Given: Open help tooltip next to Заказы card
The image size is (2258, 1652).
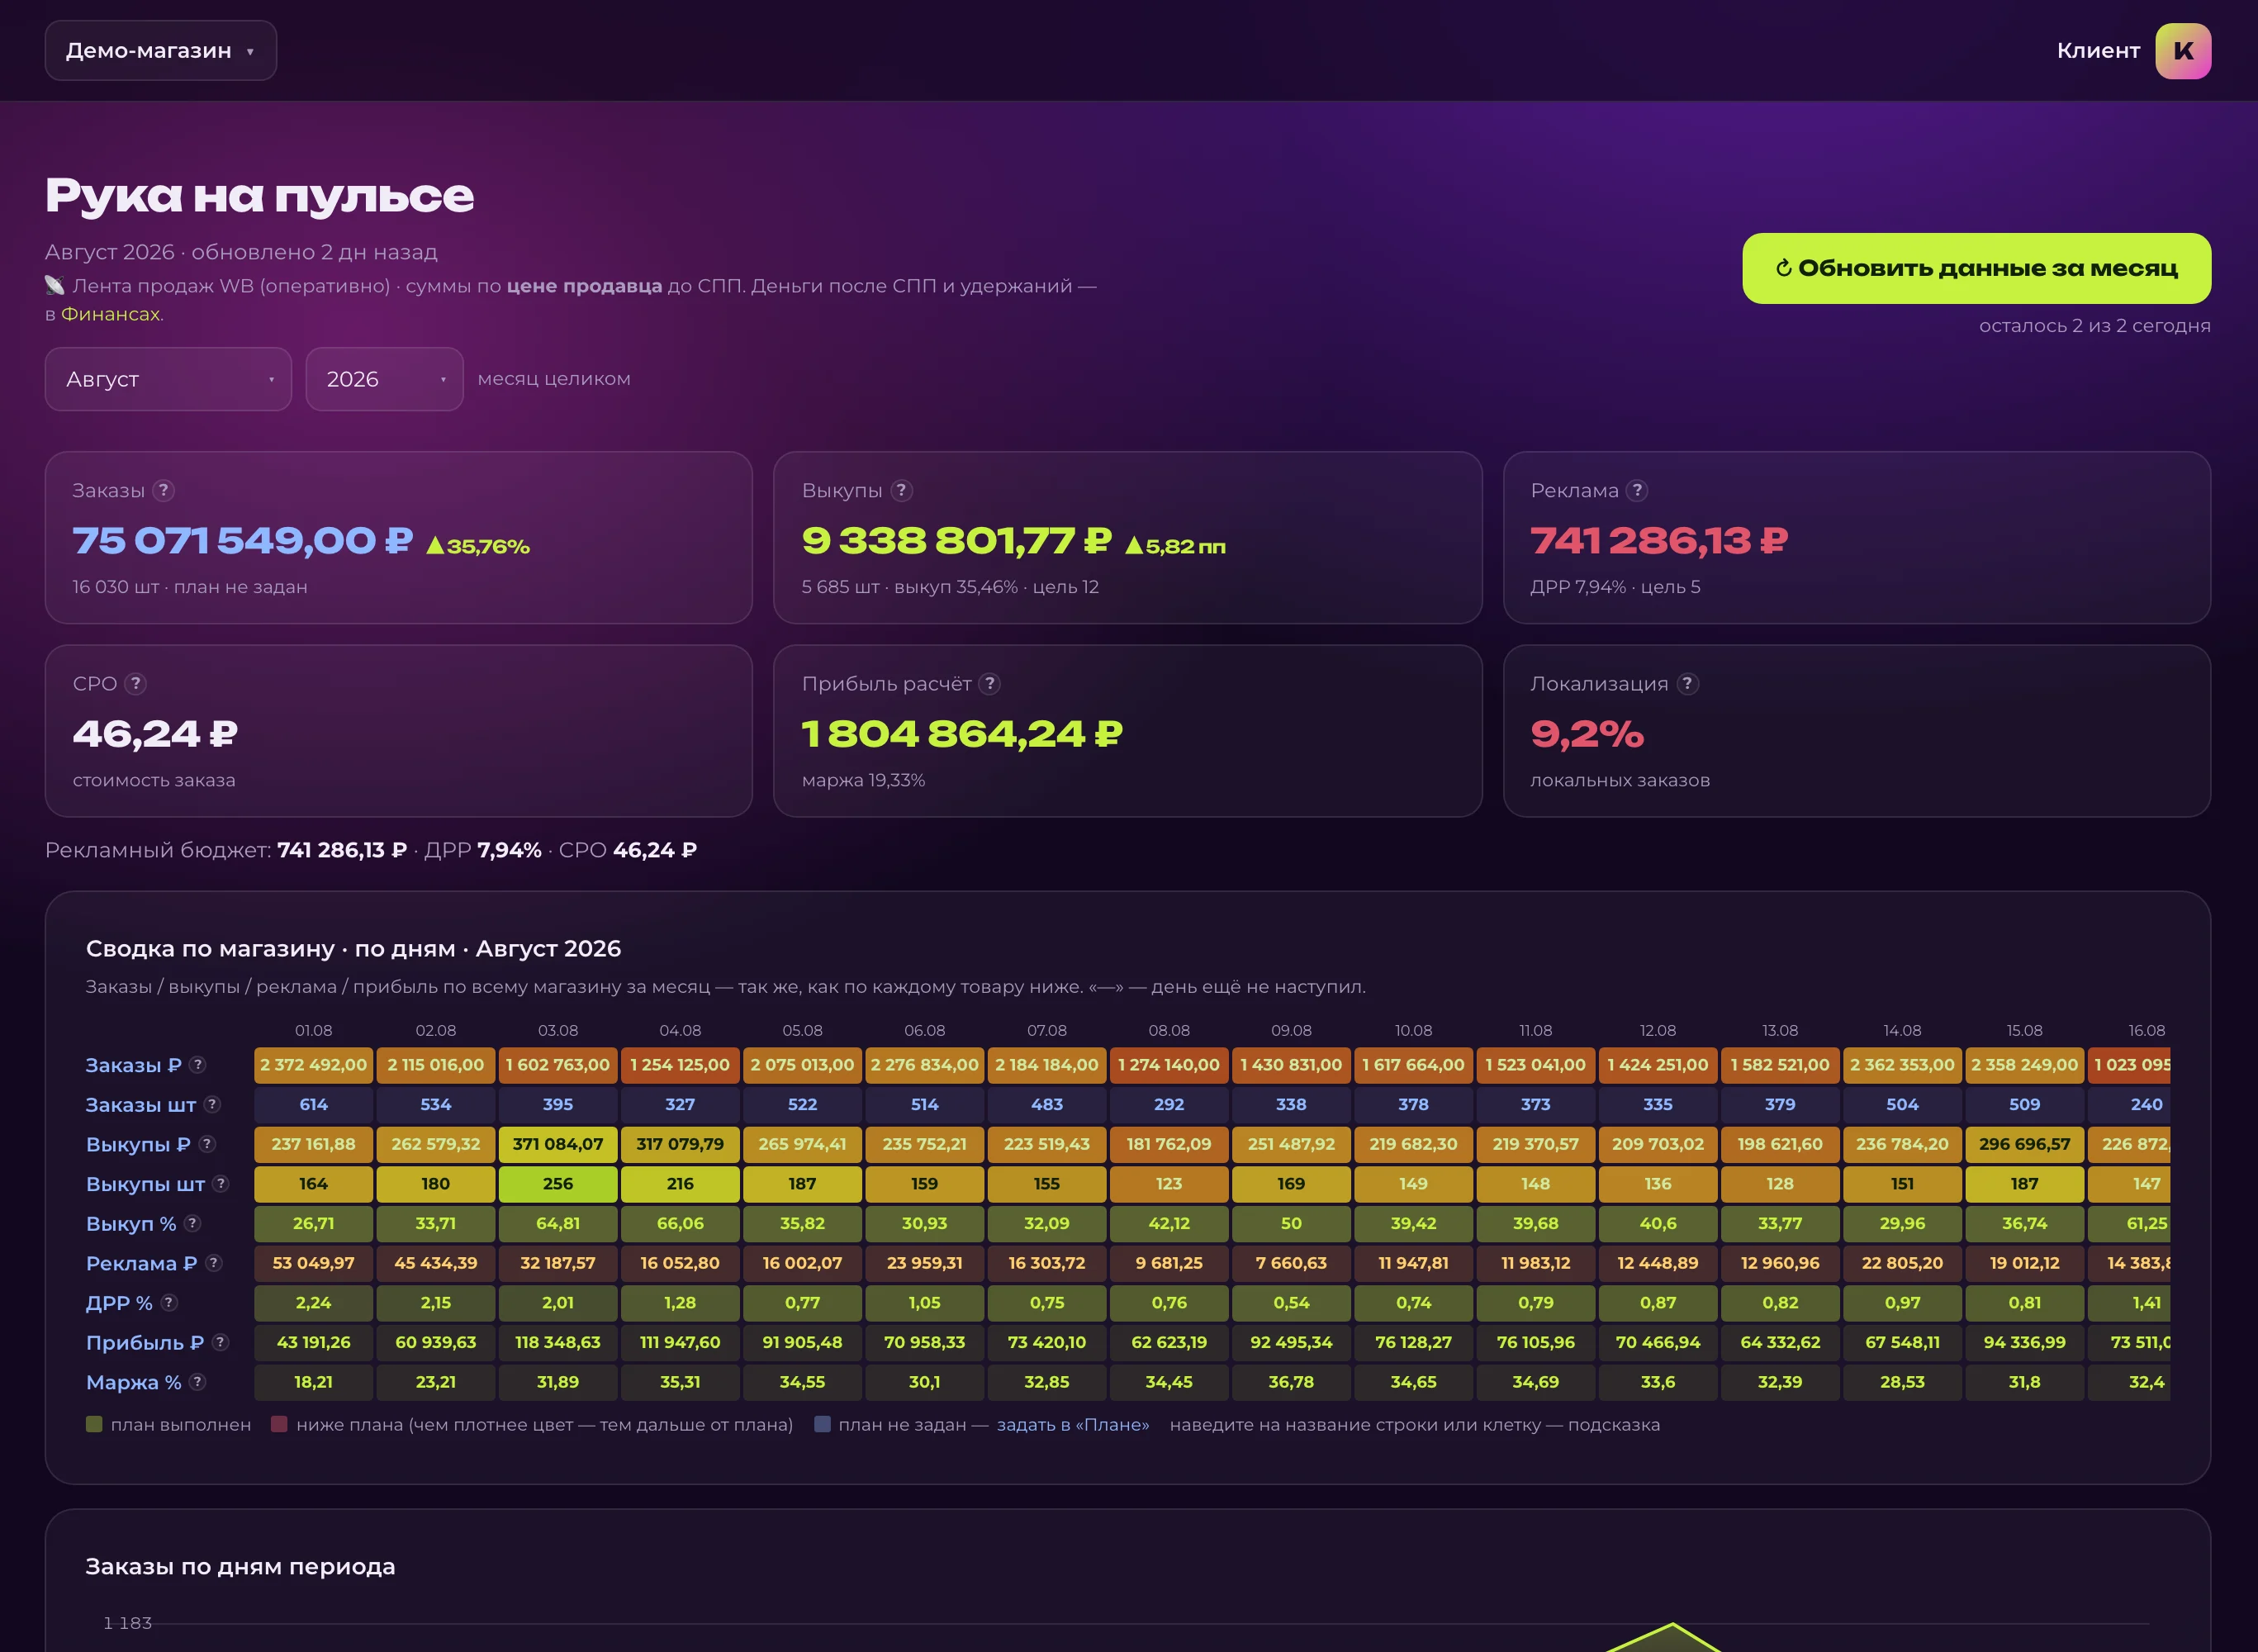Looking at the screenshot, I should coord(164,490).
